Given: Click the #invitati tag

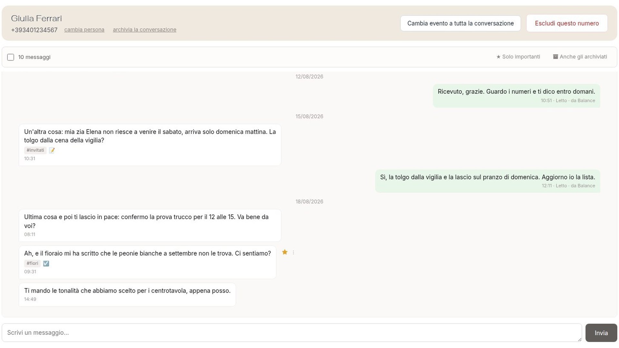Looking at the screenshot, I should pyautogui.click(x=35, y=150).
